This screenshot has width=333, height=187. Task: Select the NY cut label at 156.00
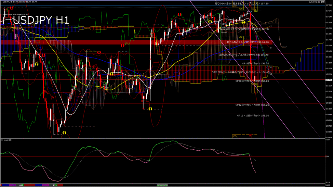click(x=240, y=72)
